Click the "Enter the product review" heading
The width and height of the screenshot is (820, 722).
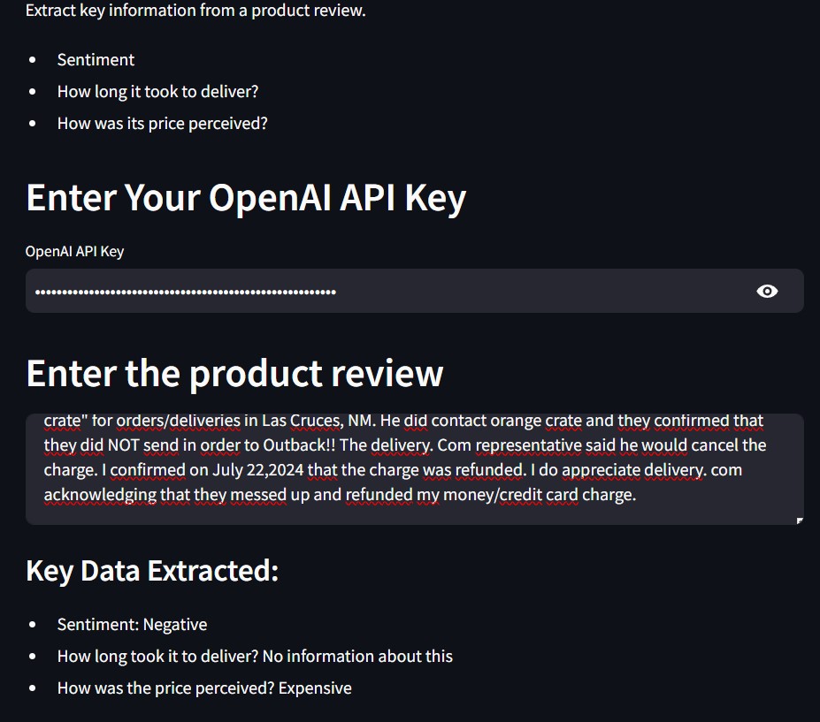point(234,373)
